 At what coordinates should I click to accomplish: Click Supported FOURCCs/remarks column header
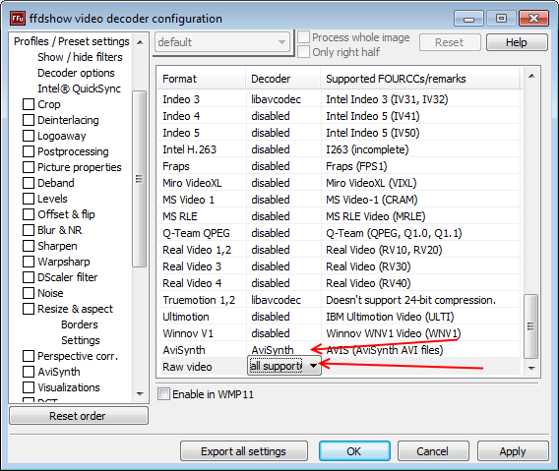coord(420,79)
